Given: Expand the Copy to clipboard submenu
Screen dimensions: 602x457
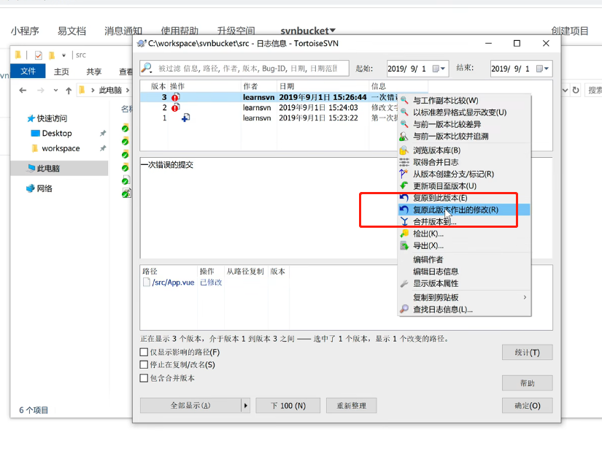Looking at the screenshot, I should pos(525,297).
